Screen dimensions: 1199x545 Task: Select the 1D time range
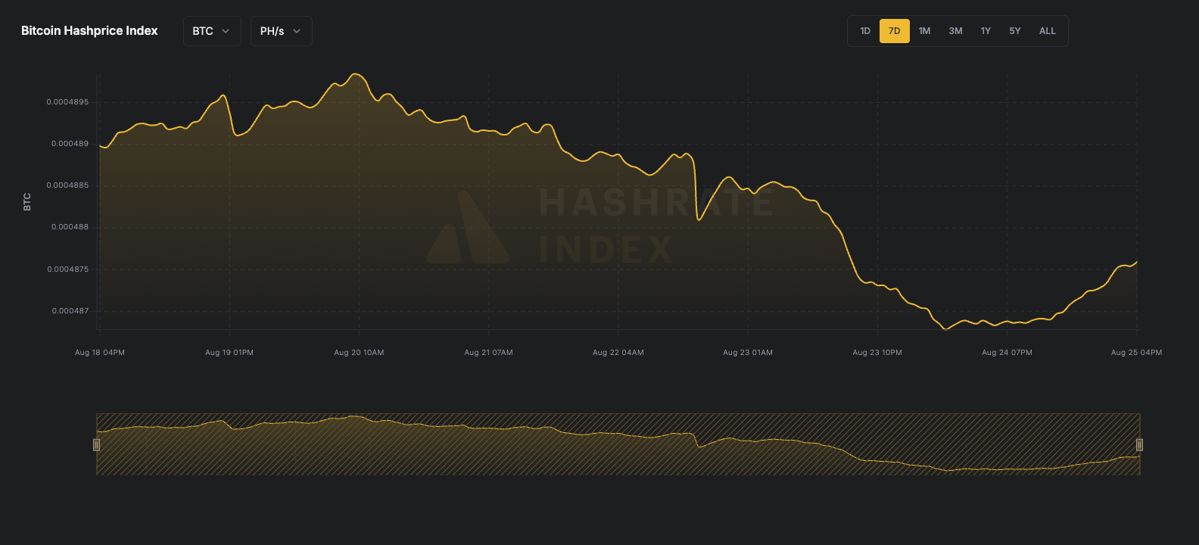[865, 31]
